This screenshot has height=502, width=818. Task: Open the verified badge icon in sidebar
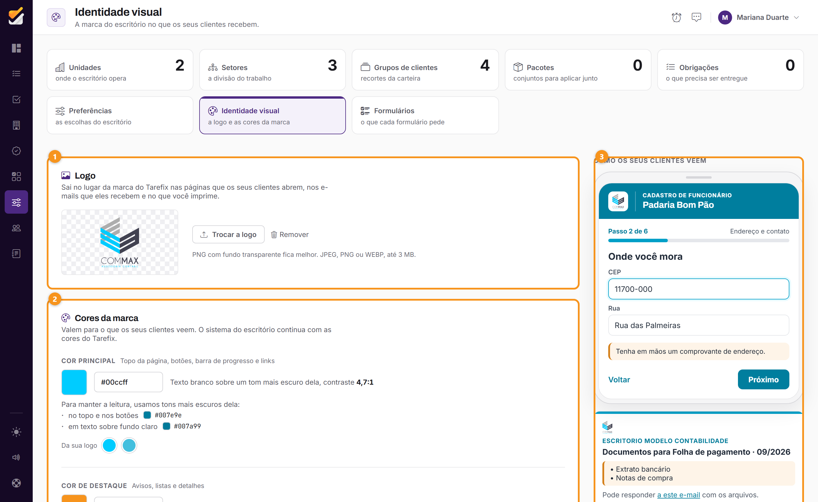click(x=16, y=151)
